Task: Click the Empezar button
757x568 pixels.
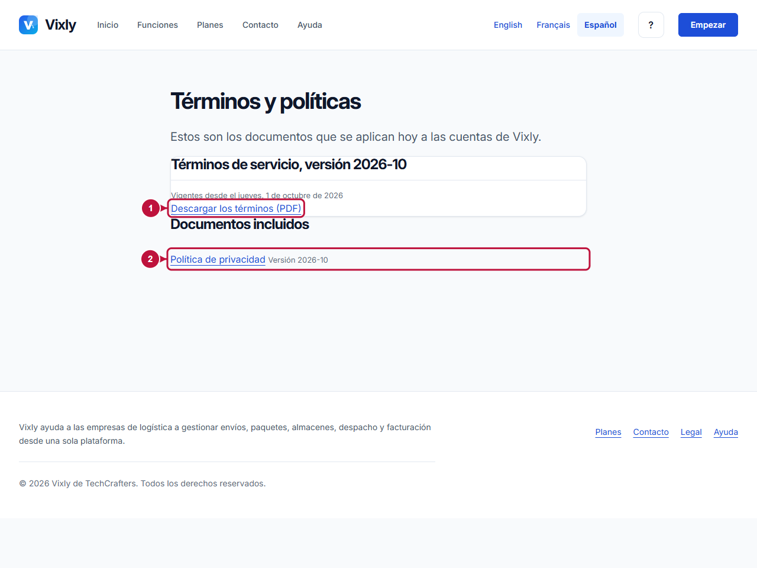Action: (x=708, y=25)
